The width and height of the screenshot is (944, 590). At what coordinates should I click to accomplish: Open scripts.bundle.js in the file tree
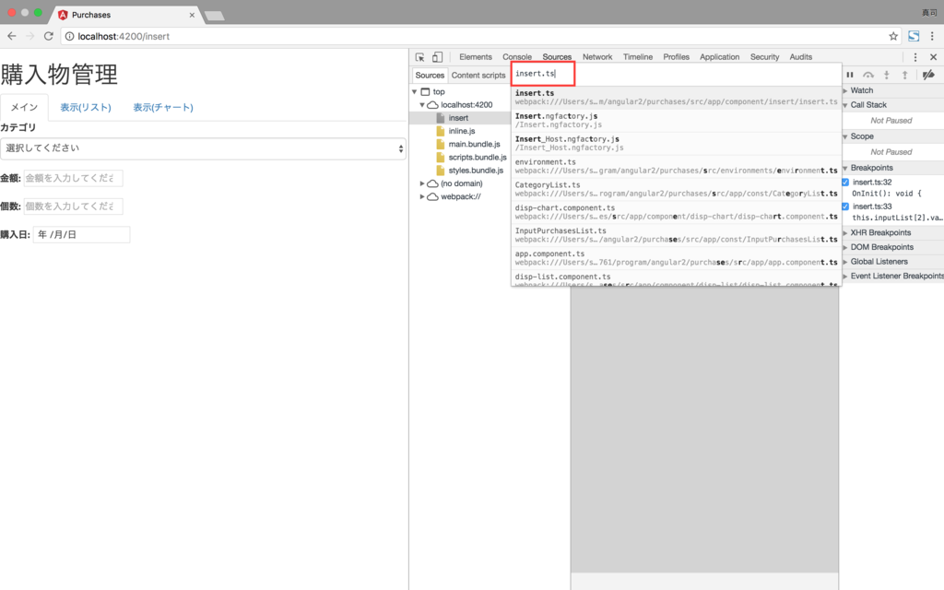click(x=478, y=157)
